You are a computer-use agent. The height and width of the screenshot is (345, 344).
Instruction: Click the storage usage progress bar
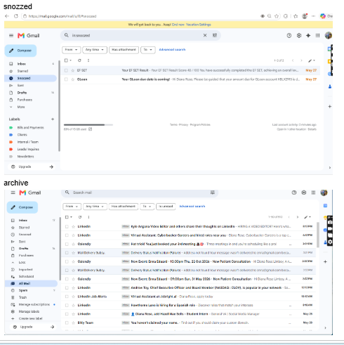[x=88, y=125]
